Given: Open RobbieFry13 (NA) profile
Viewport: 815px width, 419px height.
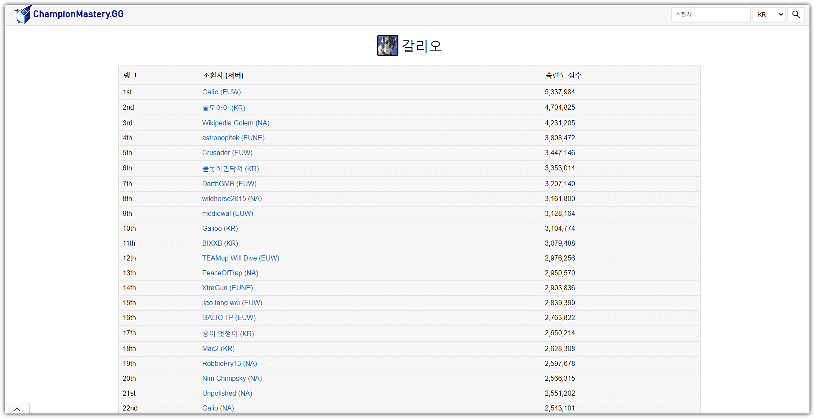Looking at the screenshot, I should click(230, 363).
